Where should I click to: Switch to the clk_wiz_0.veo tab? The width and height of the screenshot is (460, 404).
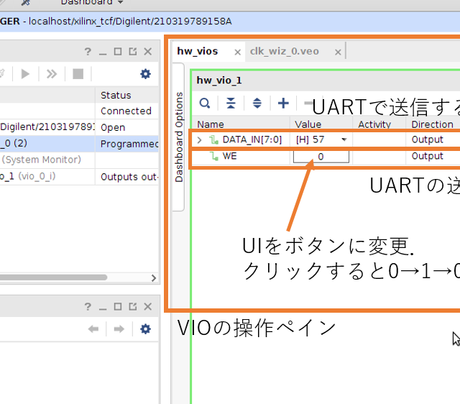(285, 51)
